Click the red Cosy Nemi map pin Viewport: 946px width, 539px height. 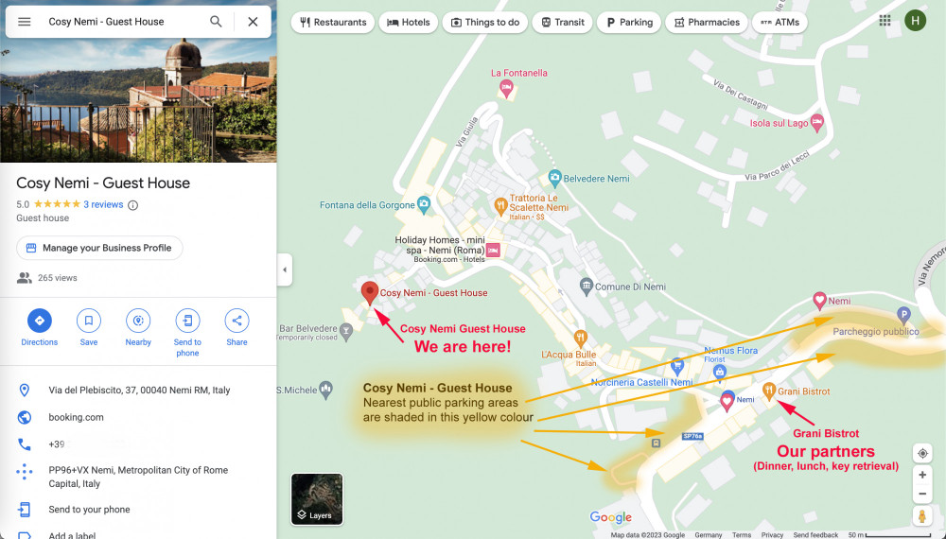pyautogui.click(x=369, y=292)
